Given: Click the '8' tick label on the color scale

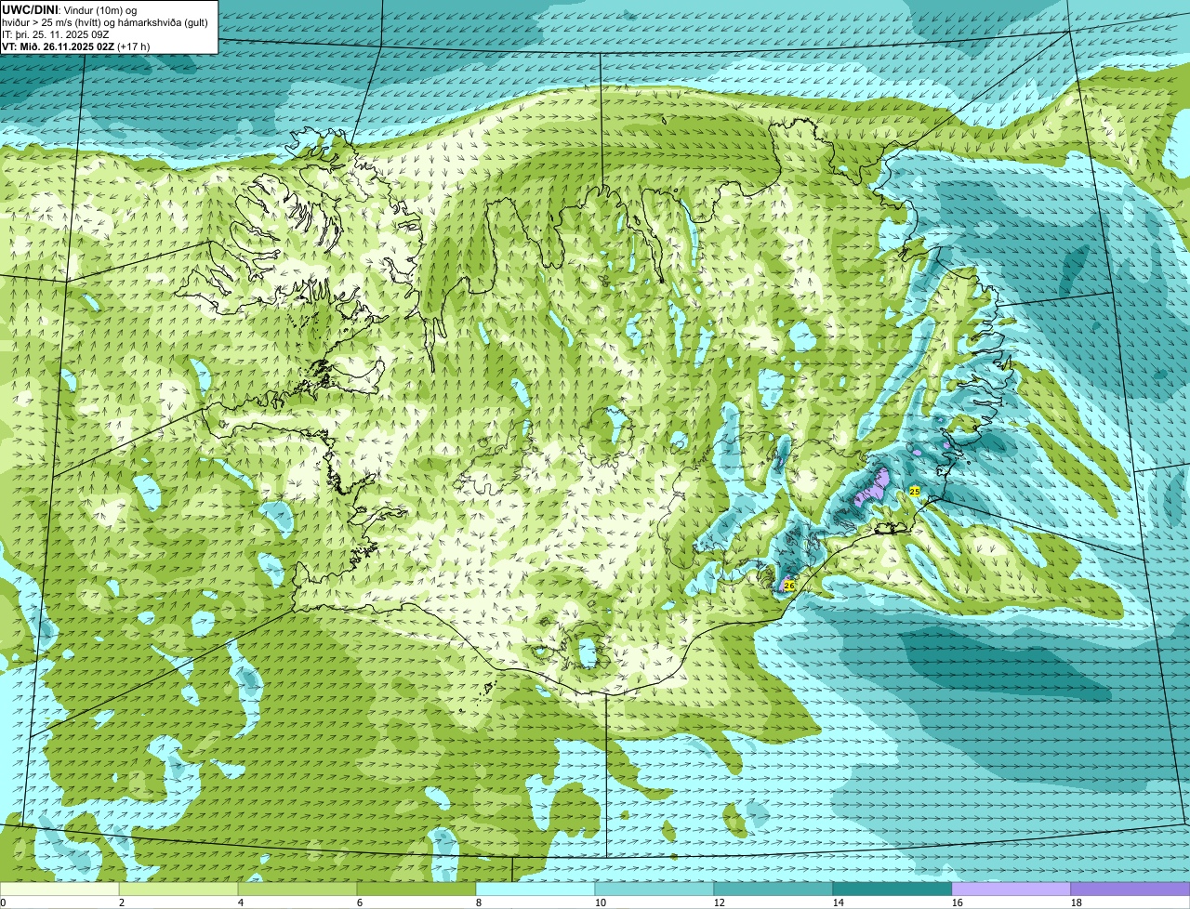Looking at the screenshot, I should point(479,902).
